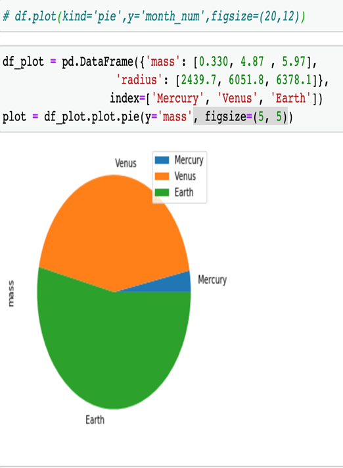Click the orange Venus legend swatch
This screenshot has height=468, width=343.
pos(162,176)
